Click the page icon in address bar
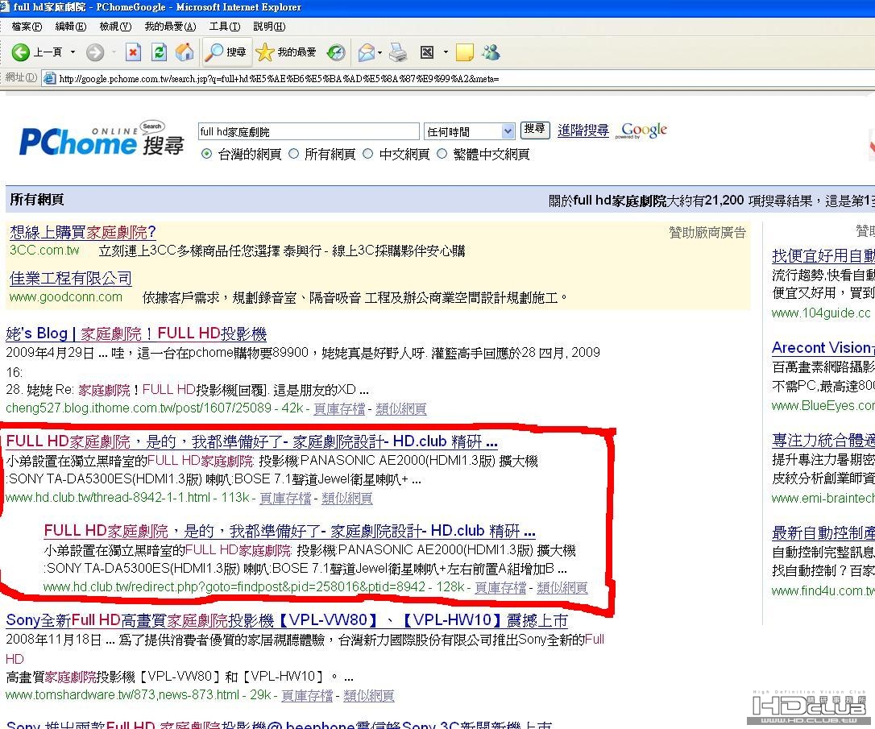Viewport: 875px width, 729px height. (49, 78)
